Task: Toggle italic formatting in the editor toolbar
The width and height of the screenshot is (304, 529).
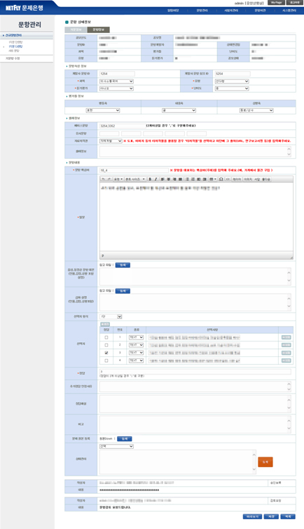Action: click(156, 179)
